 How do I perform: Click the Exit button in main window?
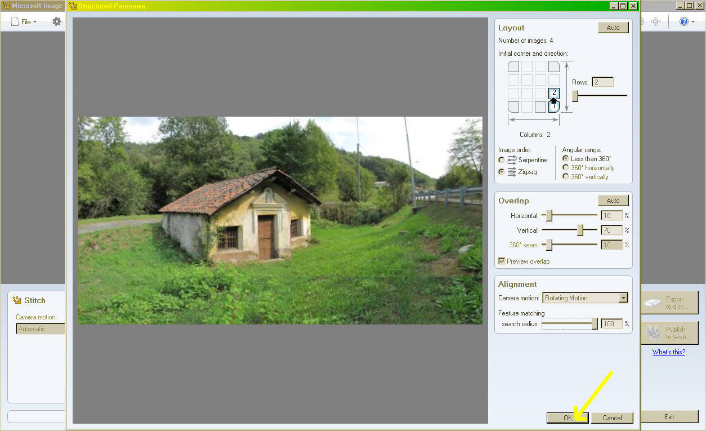point(669,417)
